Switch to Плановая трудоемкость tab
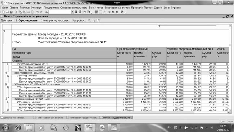Viewport: 234px width, 132px height. click(83, 118)
